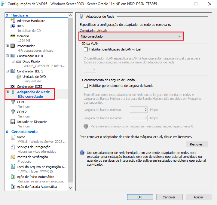Toggle Habilitar gerenciamento de largura de banda

[x=86, y=86]
